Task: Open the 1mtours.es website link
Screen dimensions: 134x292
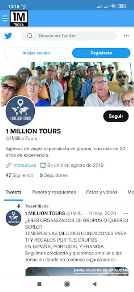Action: coord(25,165)
